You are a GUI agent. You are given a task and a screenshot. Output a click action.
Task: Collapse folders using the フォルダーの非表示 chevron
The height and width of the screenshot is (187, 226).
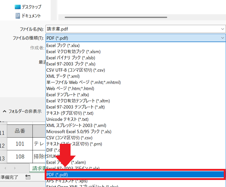4,111
